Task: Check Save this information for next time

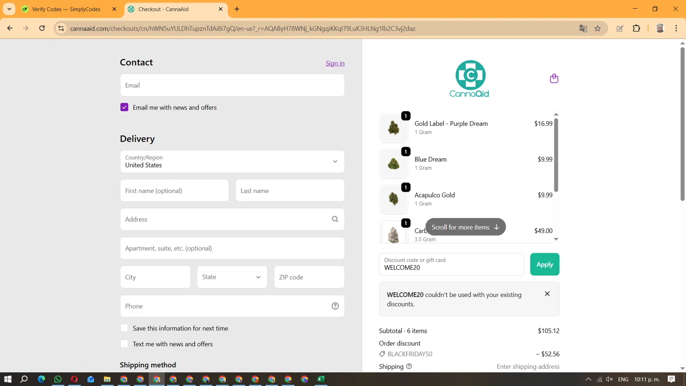Action: click(x=124, y=328)
